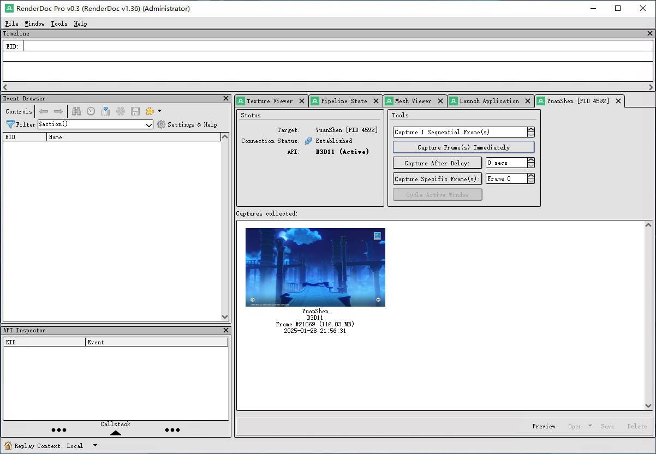
Task: Click the save events disk icon
Action: (135, 111)
